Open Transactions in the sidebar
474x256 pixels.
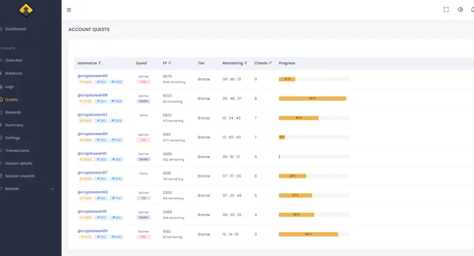(17, 151)
